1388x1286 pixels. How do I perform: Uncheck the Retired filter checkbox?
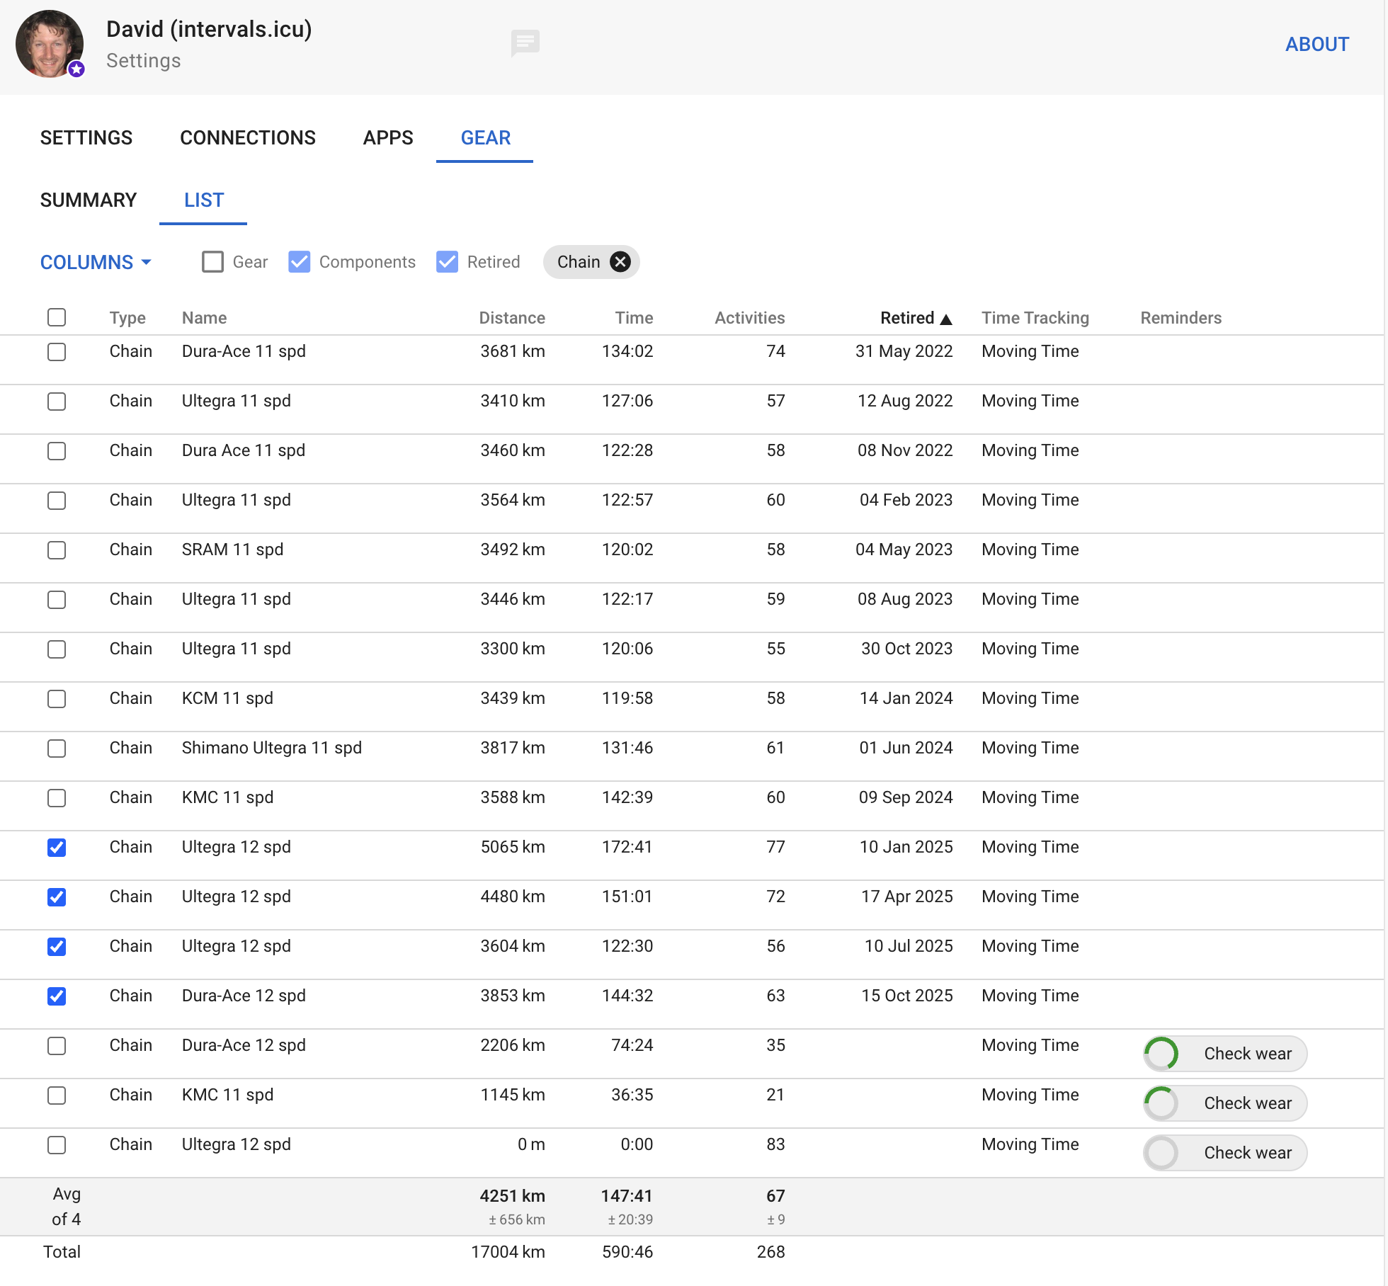[x=448, y=262]
